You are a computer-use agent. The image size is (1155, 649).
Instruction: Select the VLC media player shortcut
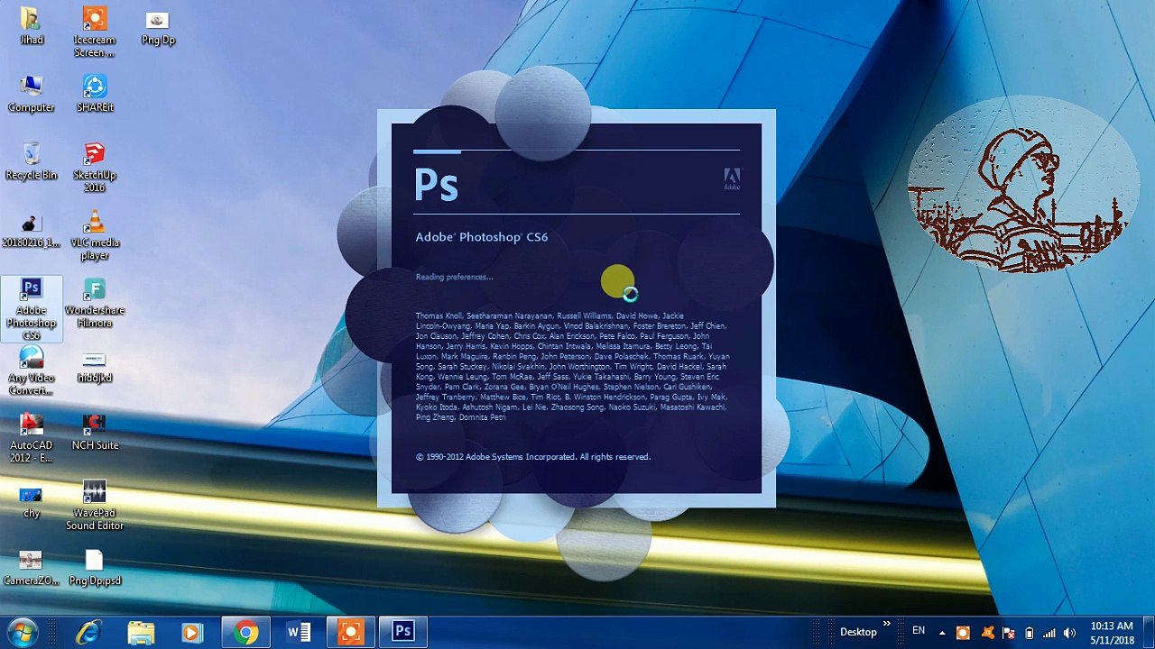click(x=95, y=235)
